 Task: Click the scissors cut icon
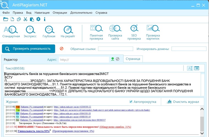coord(25,19)
